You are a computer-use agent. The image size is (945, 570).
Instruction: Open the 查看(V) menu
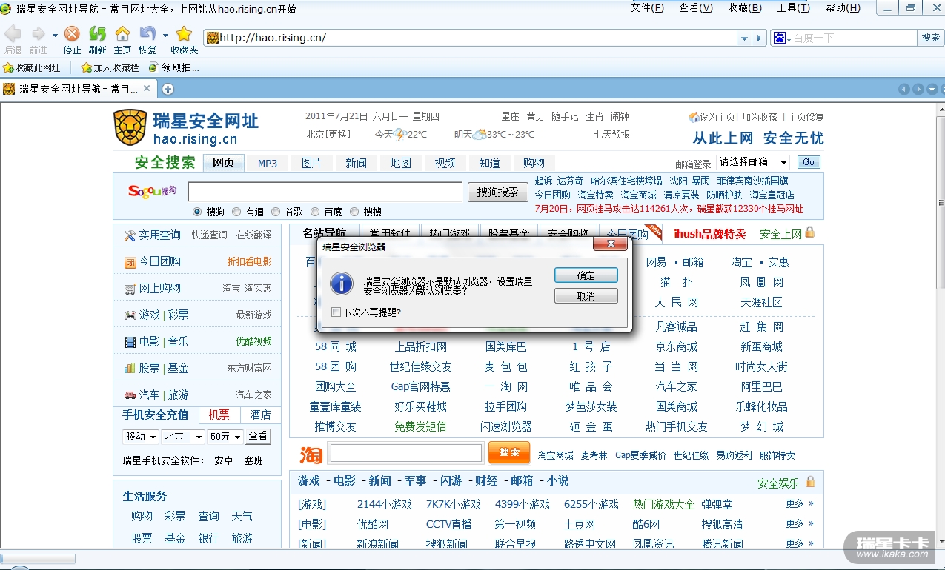pyautogui.click(x=696, y=8)
